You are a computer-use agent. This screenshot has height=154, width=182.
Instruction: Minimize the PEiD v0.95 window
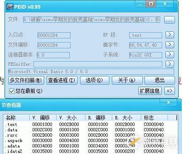coord(140,4)
